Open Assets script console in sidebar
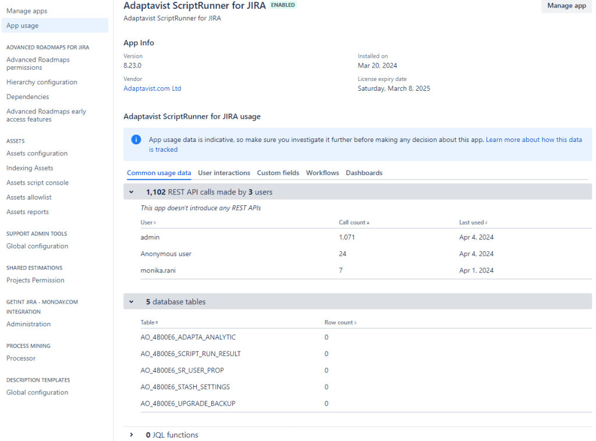596x441 pixels. coord(37,183)
